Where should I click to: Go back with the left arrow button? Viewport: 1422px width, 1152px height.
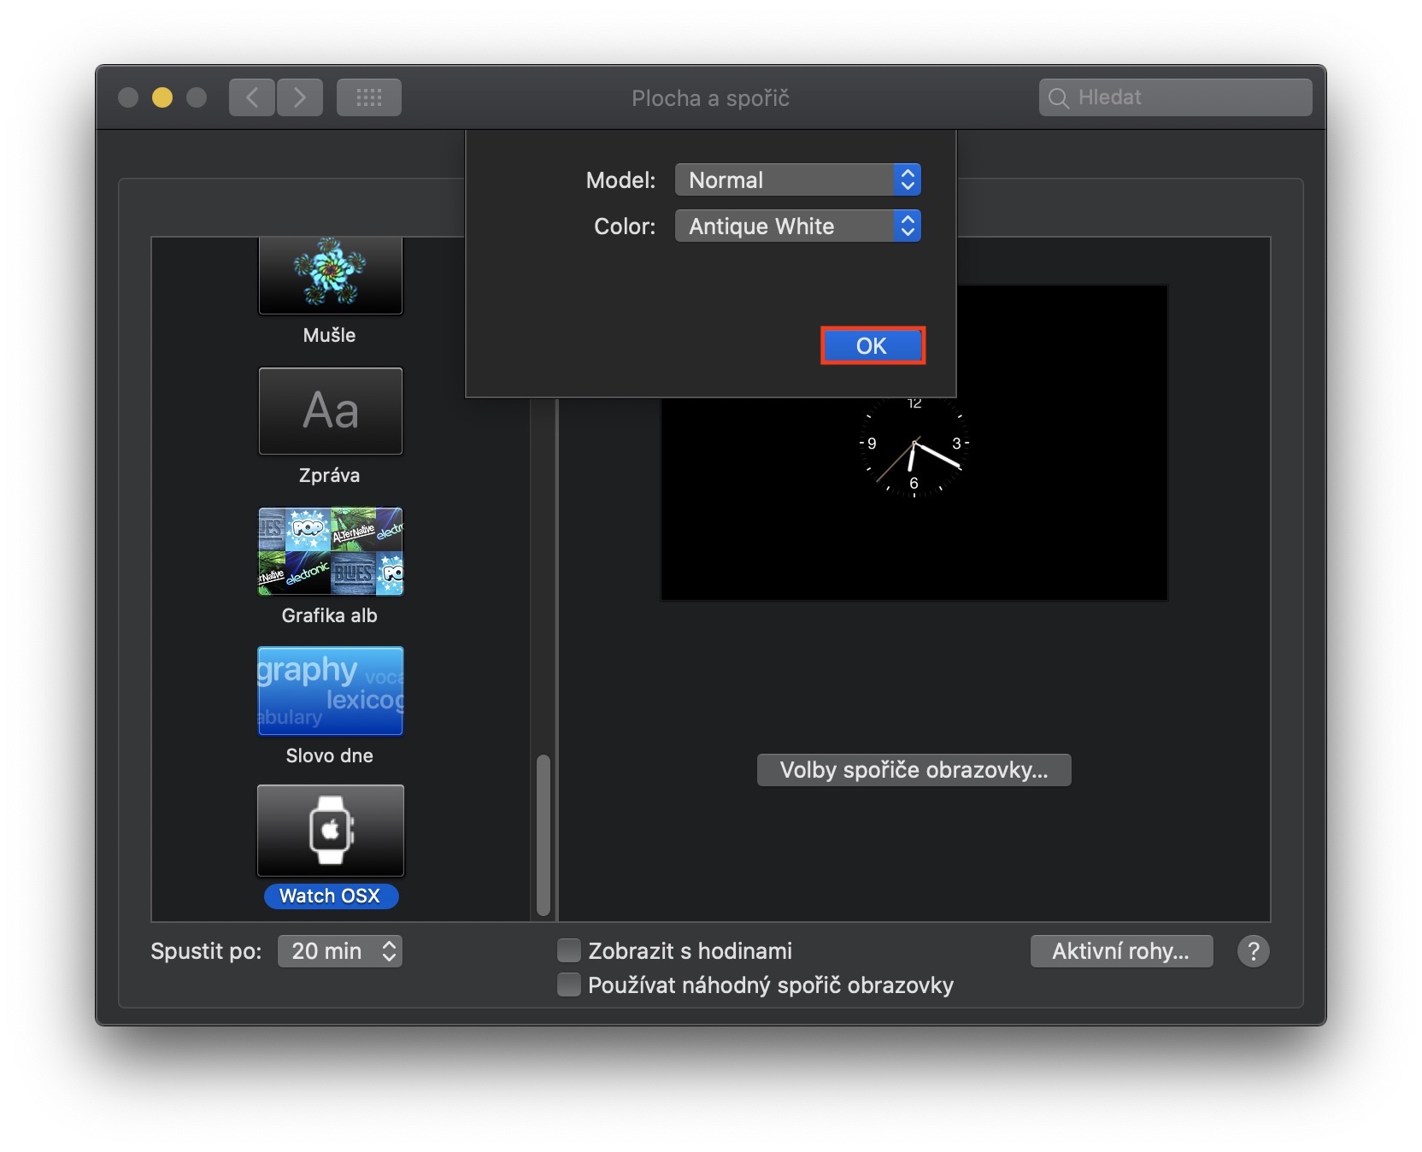point(252,97)
